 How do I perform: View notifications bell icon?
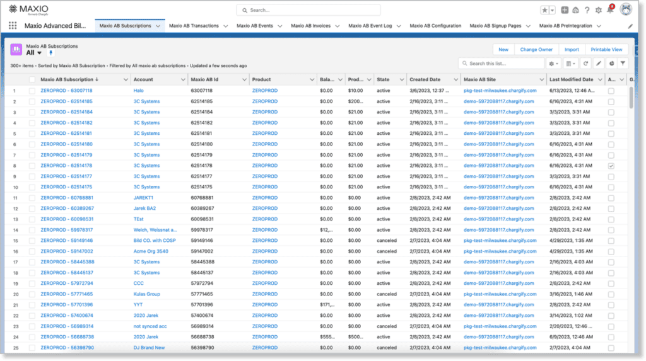click(610, 10)
